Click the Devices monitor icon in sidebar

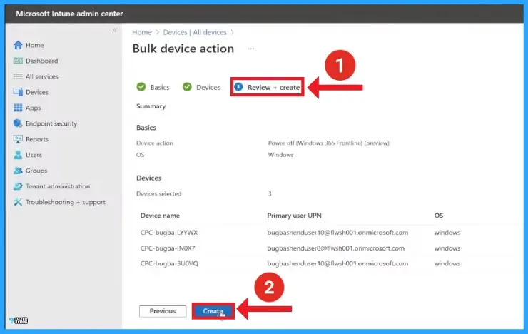(18, 92)
